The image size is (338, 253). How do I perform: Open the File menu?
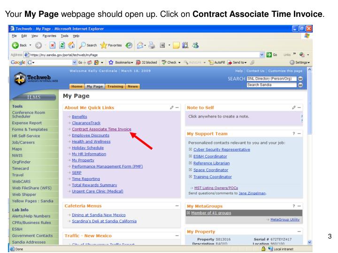tap(14, 36)
